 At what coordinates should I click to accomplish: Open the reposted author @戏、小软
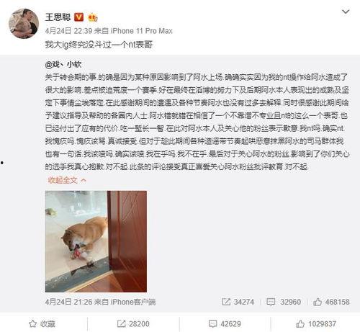pyautogui.click(x=63, y=64)
